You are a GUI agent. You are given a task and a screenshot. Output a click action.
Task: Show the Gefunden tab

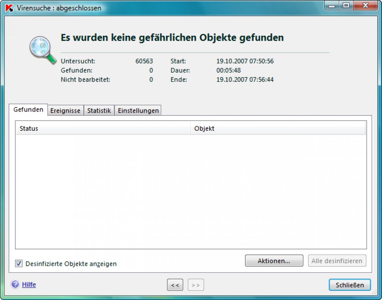click(28, 110)
